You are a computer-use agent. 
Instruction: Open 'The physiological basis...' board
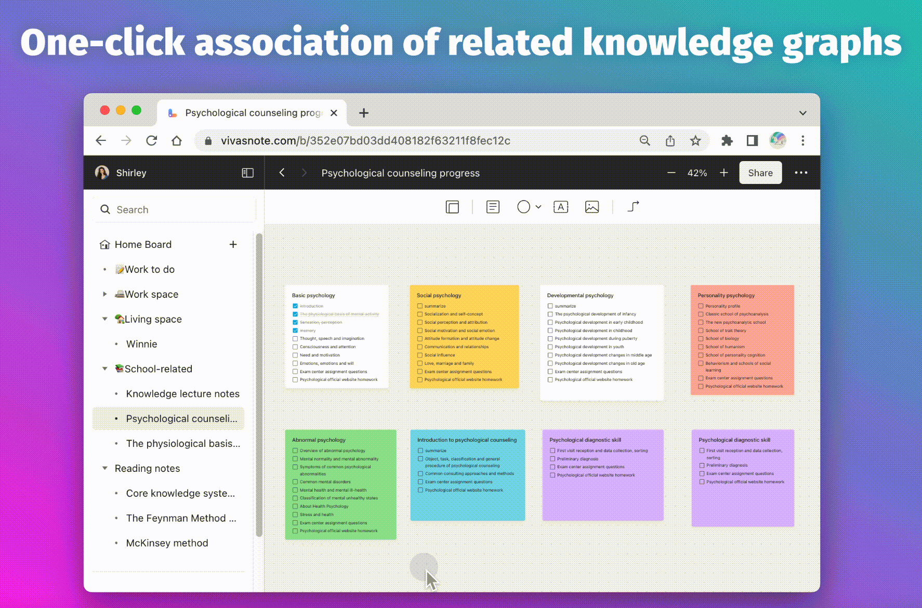tap(183, 443)
